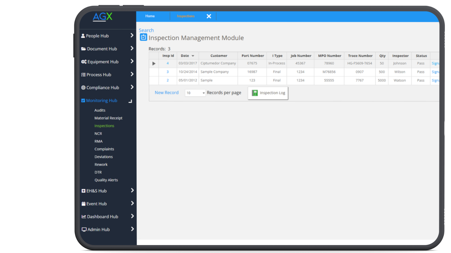Click the Event Hub calendar icon

[83, 204]
